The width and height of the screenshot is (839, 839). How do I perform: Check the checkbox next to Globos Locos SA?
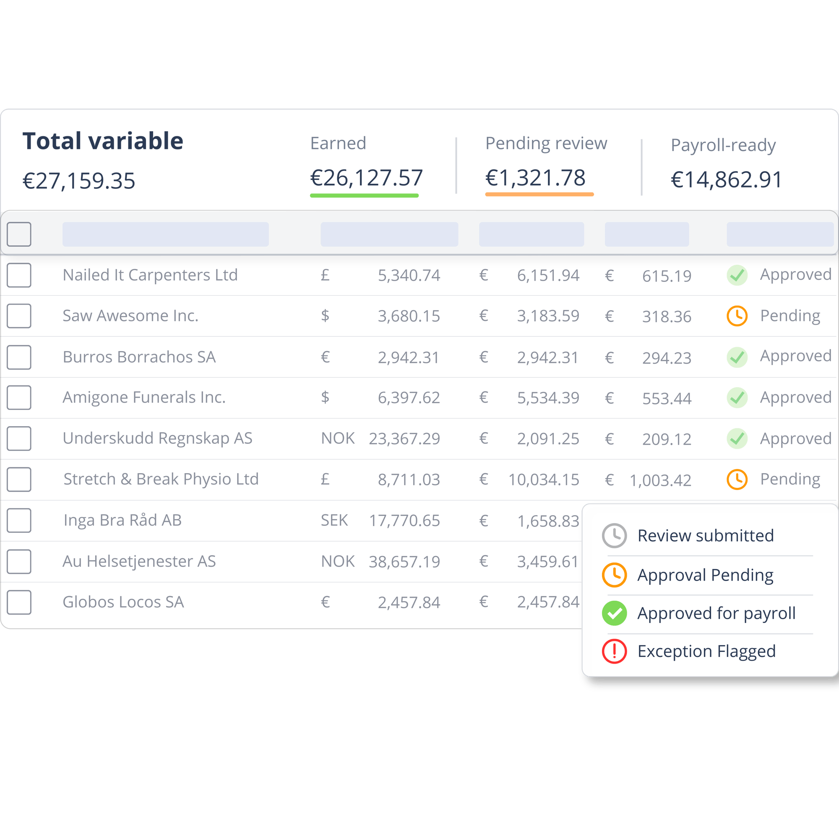pos(19,602)
